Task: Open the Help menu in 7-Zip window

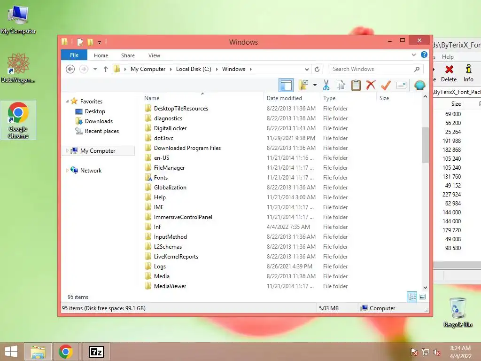Action: pos(448,57)
